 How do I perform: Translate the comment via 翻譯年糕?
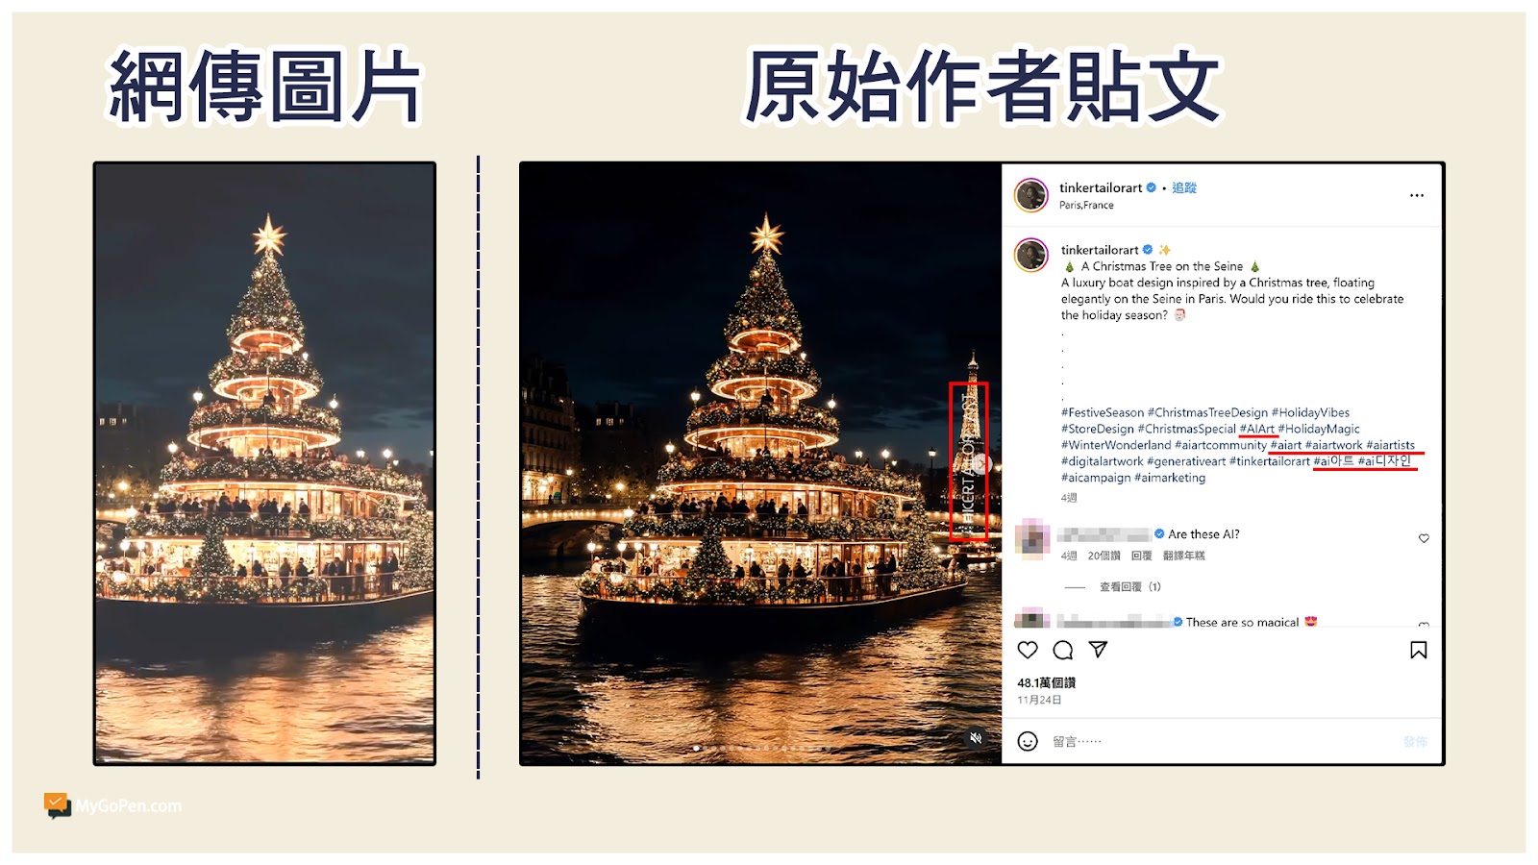pos(1183,556)
